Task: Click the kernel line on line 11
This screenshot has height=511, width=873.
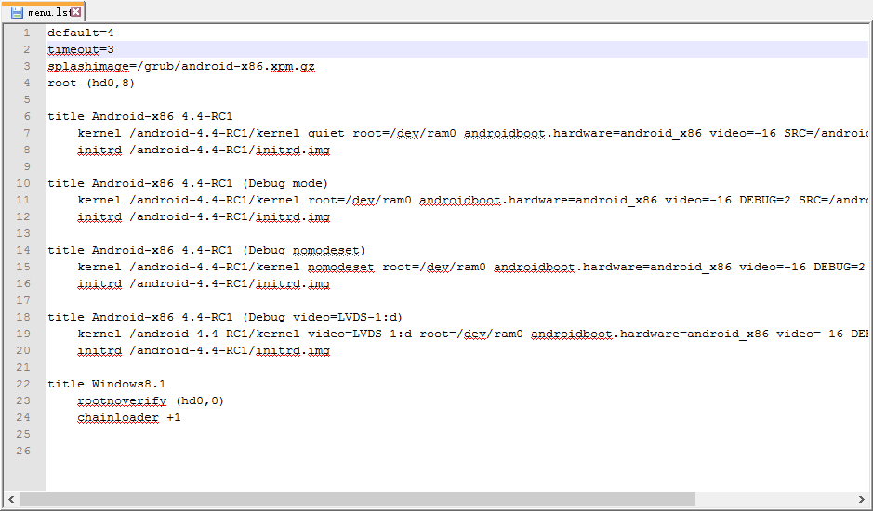Action: click(x=472, y=200)
